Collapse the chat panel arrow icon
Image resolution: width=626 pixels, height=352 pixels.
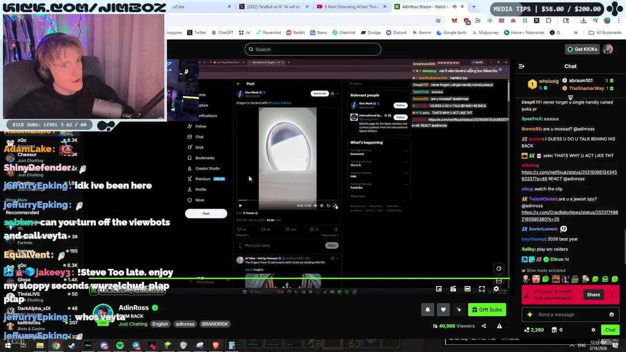(x=521, y=66)
